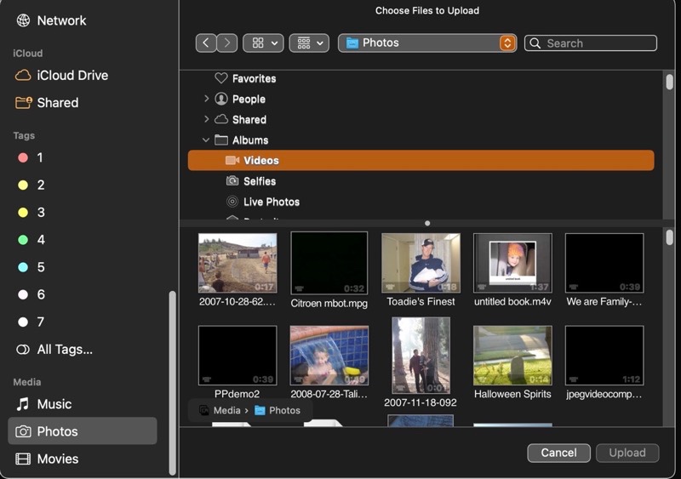
Task: Open the icon view options dropdown
Action: coord(263,43)
